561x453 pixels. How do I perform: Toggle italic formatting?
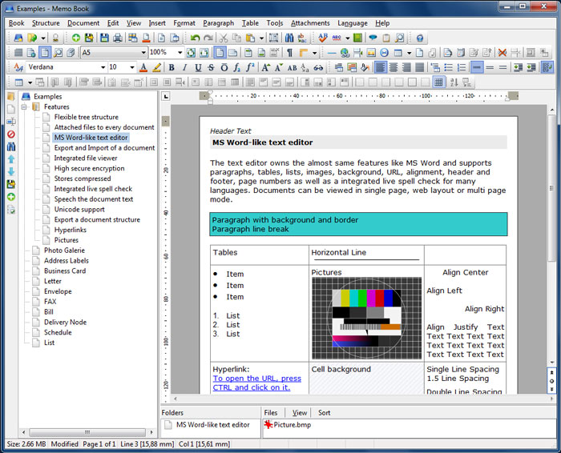coord(184,67)
